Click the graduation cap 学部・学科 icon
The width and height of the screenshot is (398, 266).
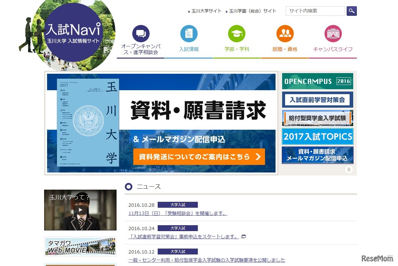coord(237,34)
